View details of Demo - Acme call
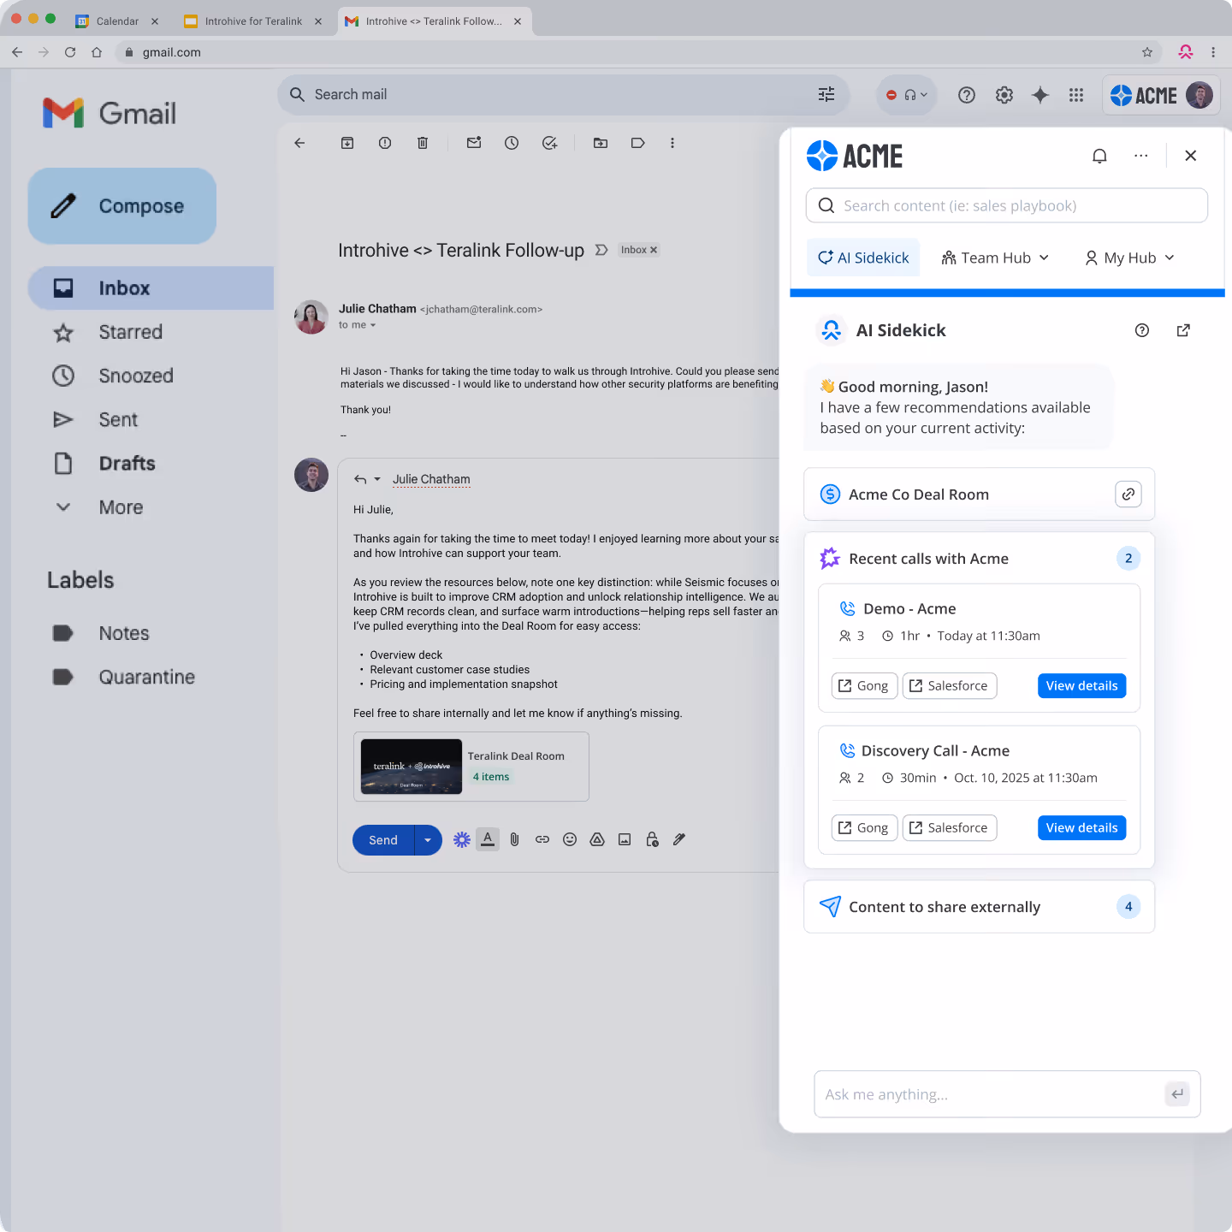This screenshot has width=1232, height=1232. pos(1081,685)
